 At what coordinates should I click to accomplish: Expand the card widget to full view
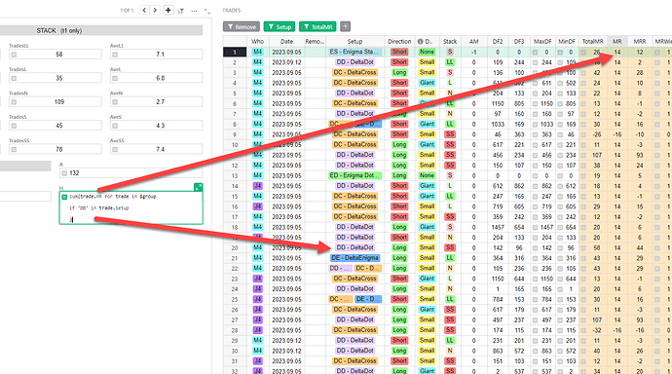pyautogui.click(x=207, y=11)
